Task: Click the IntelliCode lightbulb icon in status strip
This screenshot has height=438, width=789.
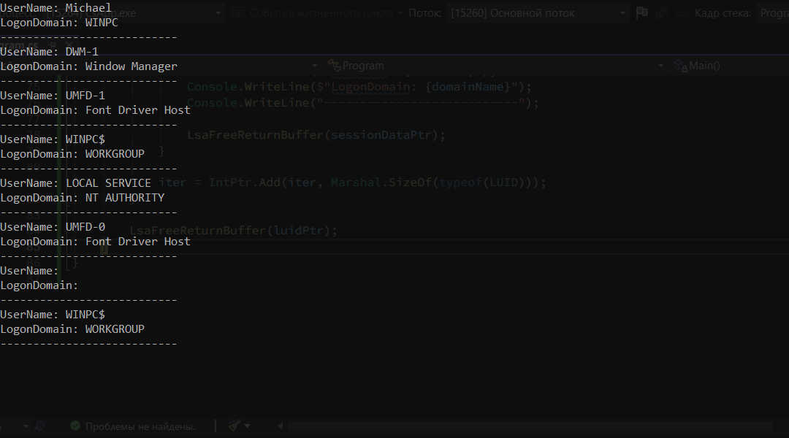Action: [x=40, y=426]
